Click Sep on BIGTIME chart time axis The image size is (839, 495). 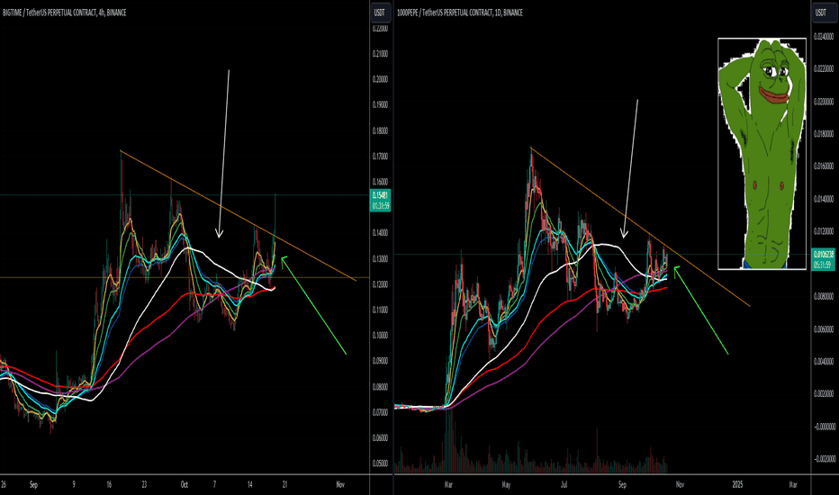coord(33,485)
